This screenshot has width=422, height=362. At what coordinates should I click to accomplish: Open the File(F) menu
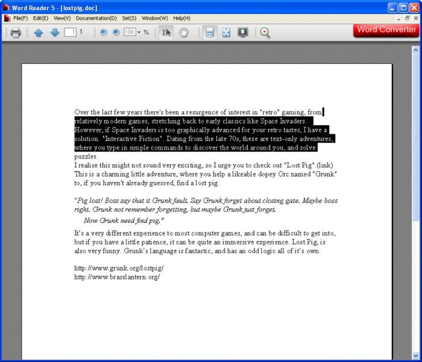(20, 18)
